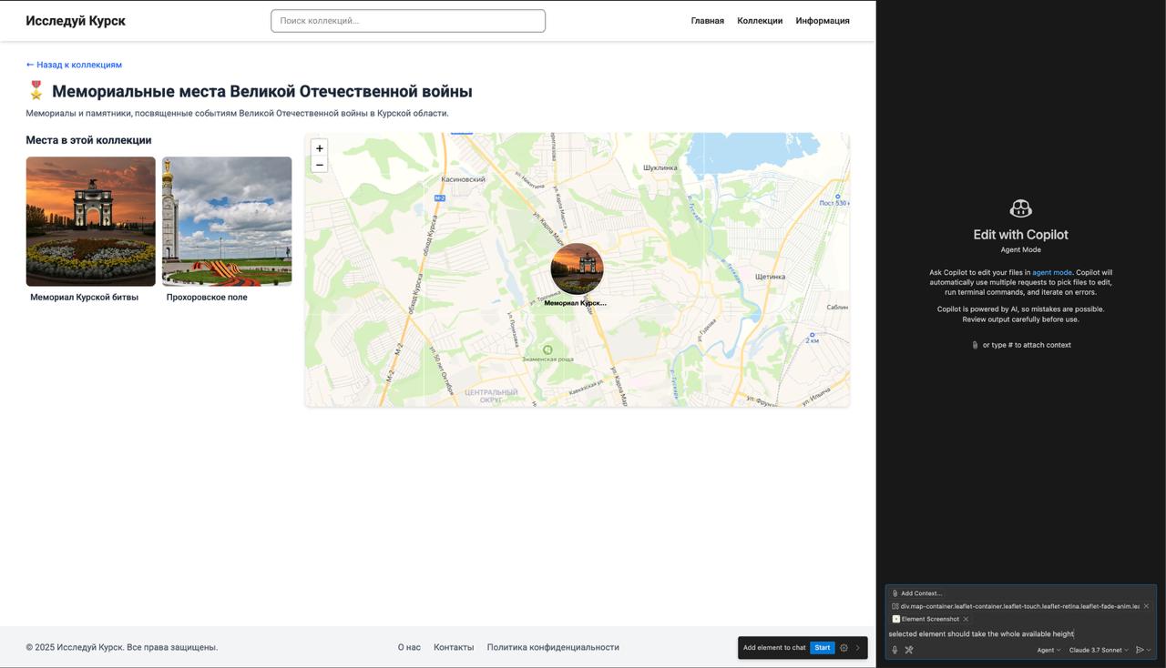Click the circular memorial marker on map

[x=577, y=269]
